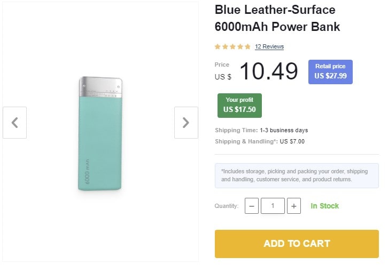Increase quantity with the plus button
The width and height of the screenshot is (388, 265).
[294, 206]
